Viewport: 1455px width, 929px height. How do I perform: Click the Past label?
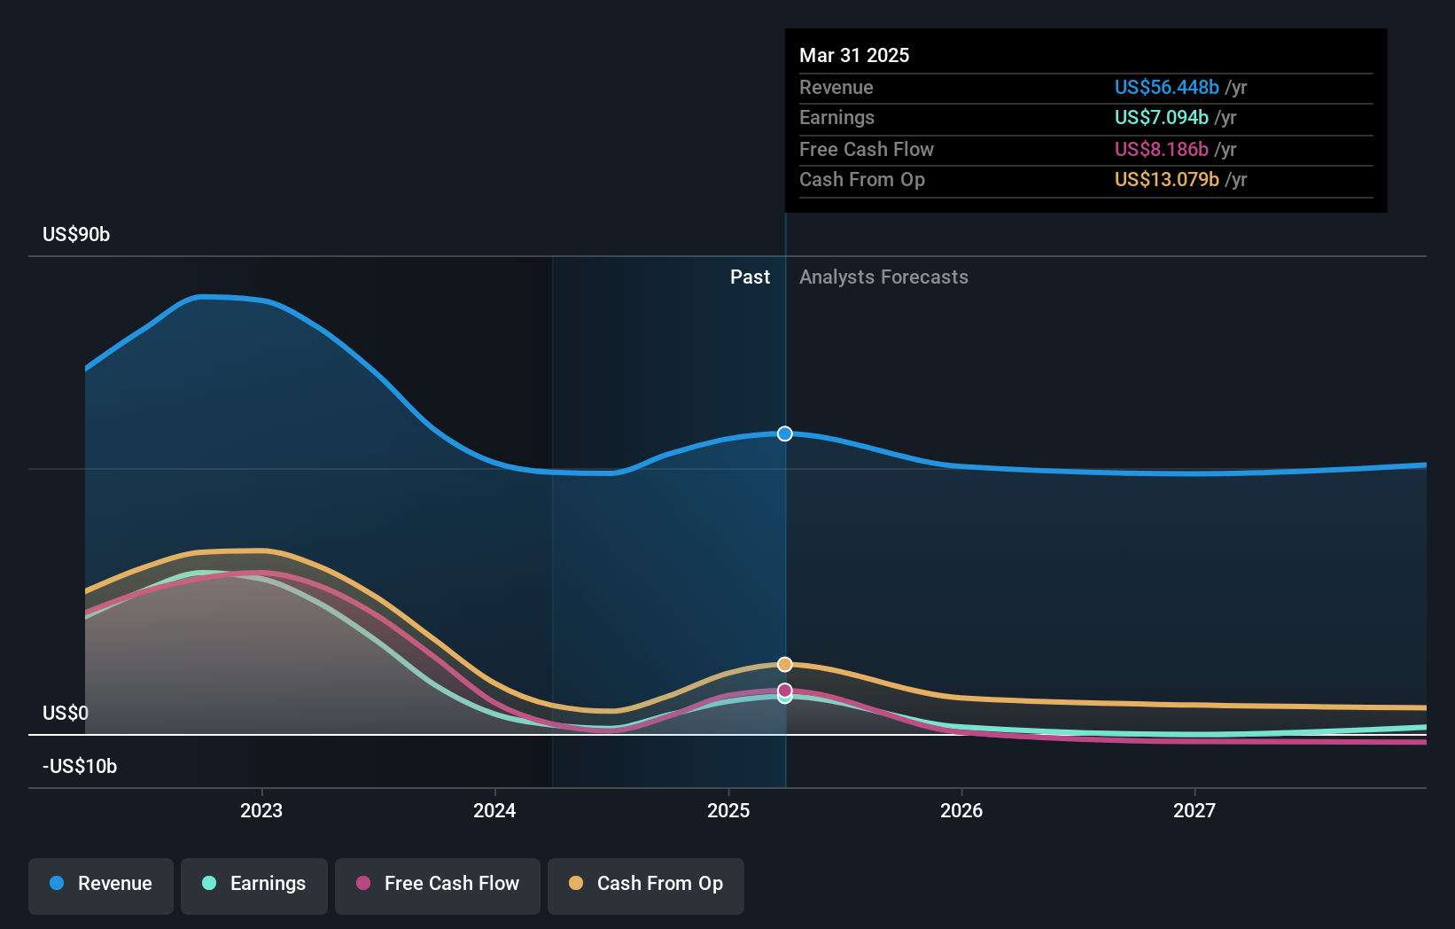(x=750, y=277)
